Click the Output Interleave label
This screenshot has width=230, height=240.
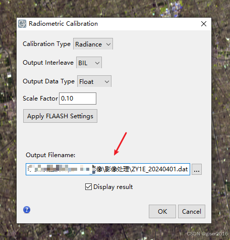(x=48, y=63)
